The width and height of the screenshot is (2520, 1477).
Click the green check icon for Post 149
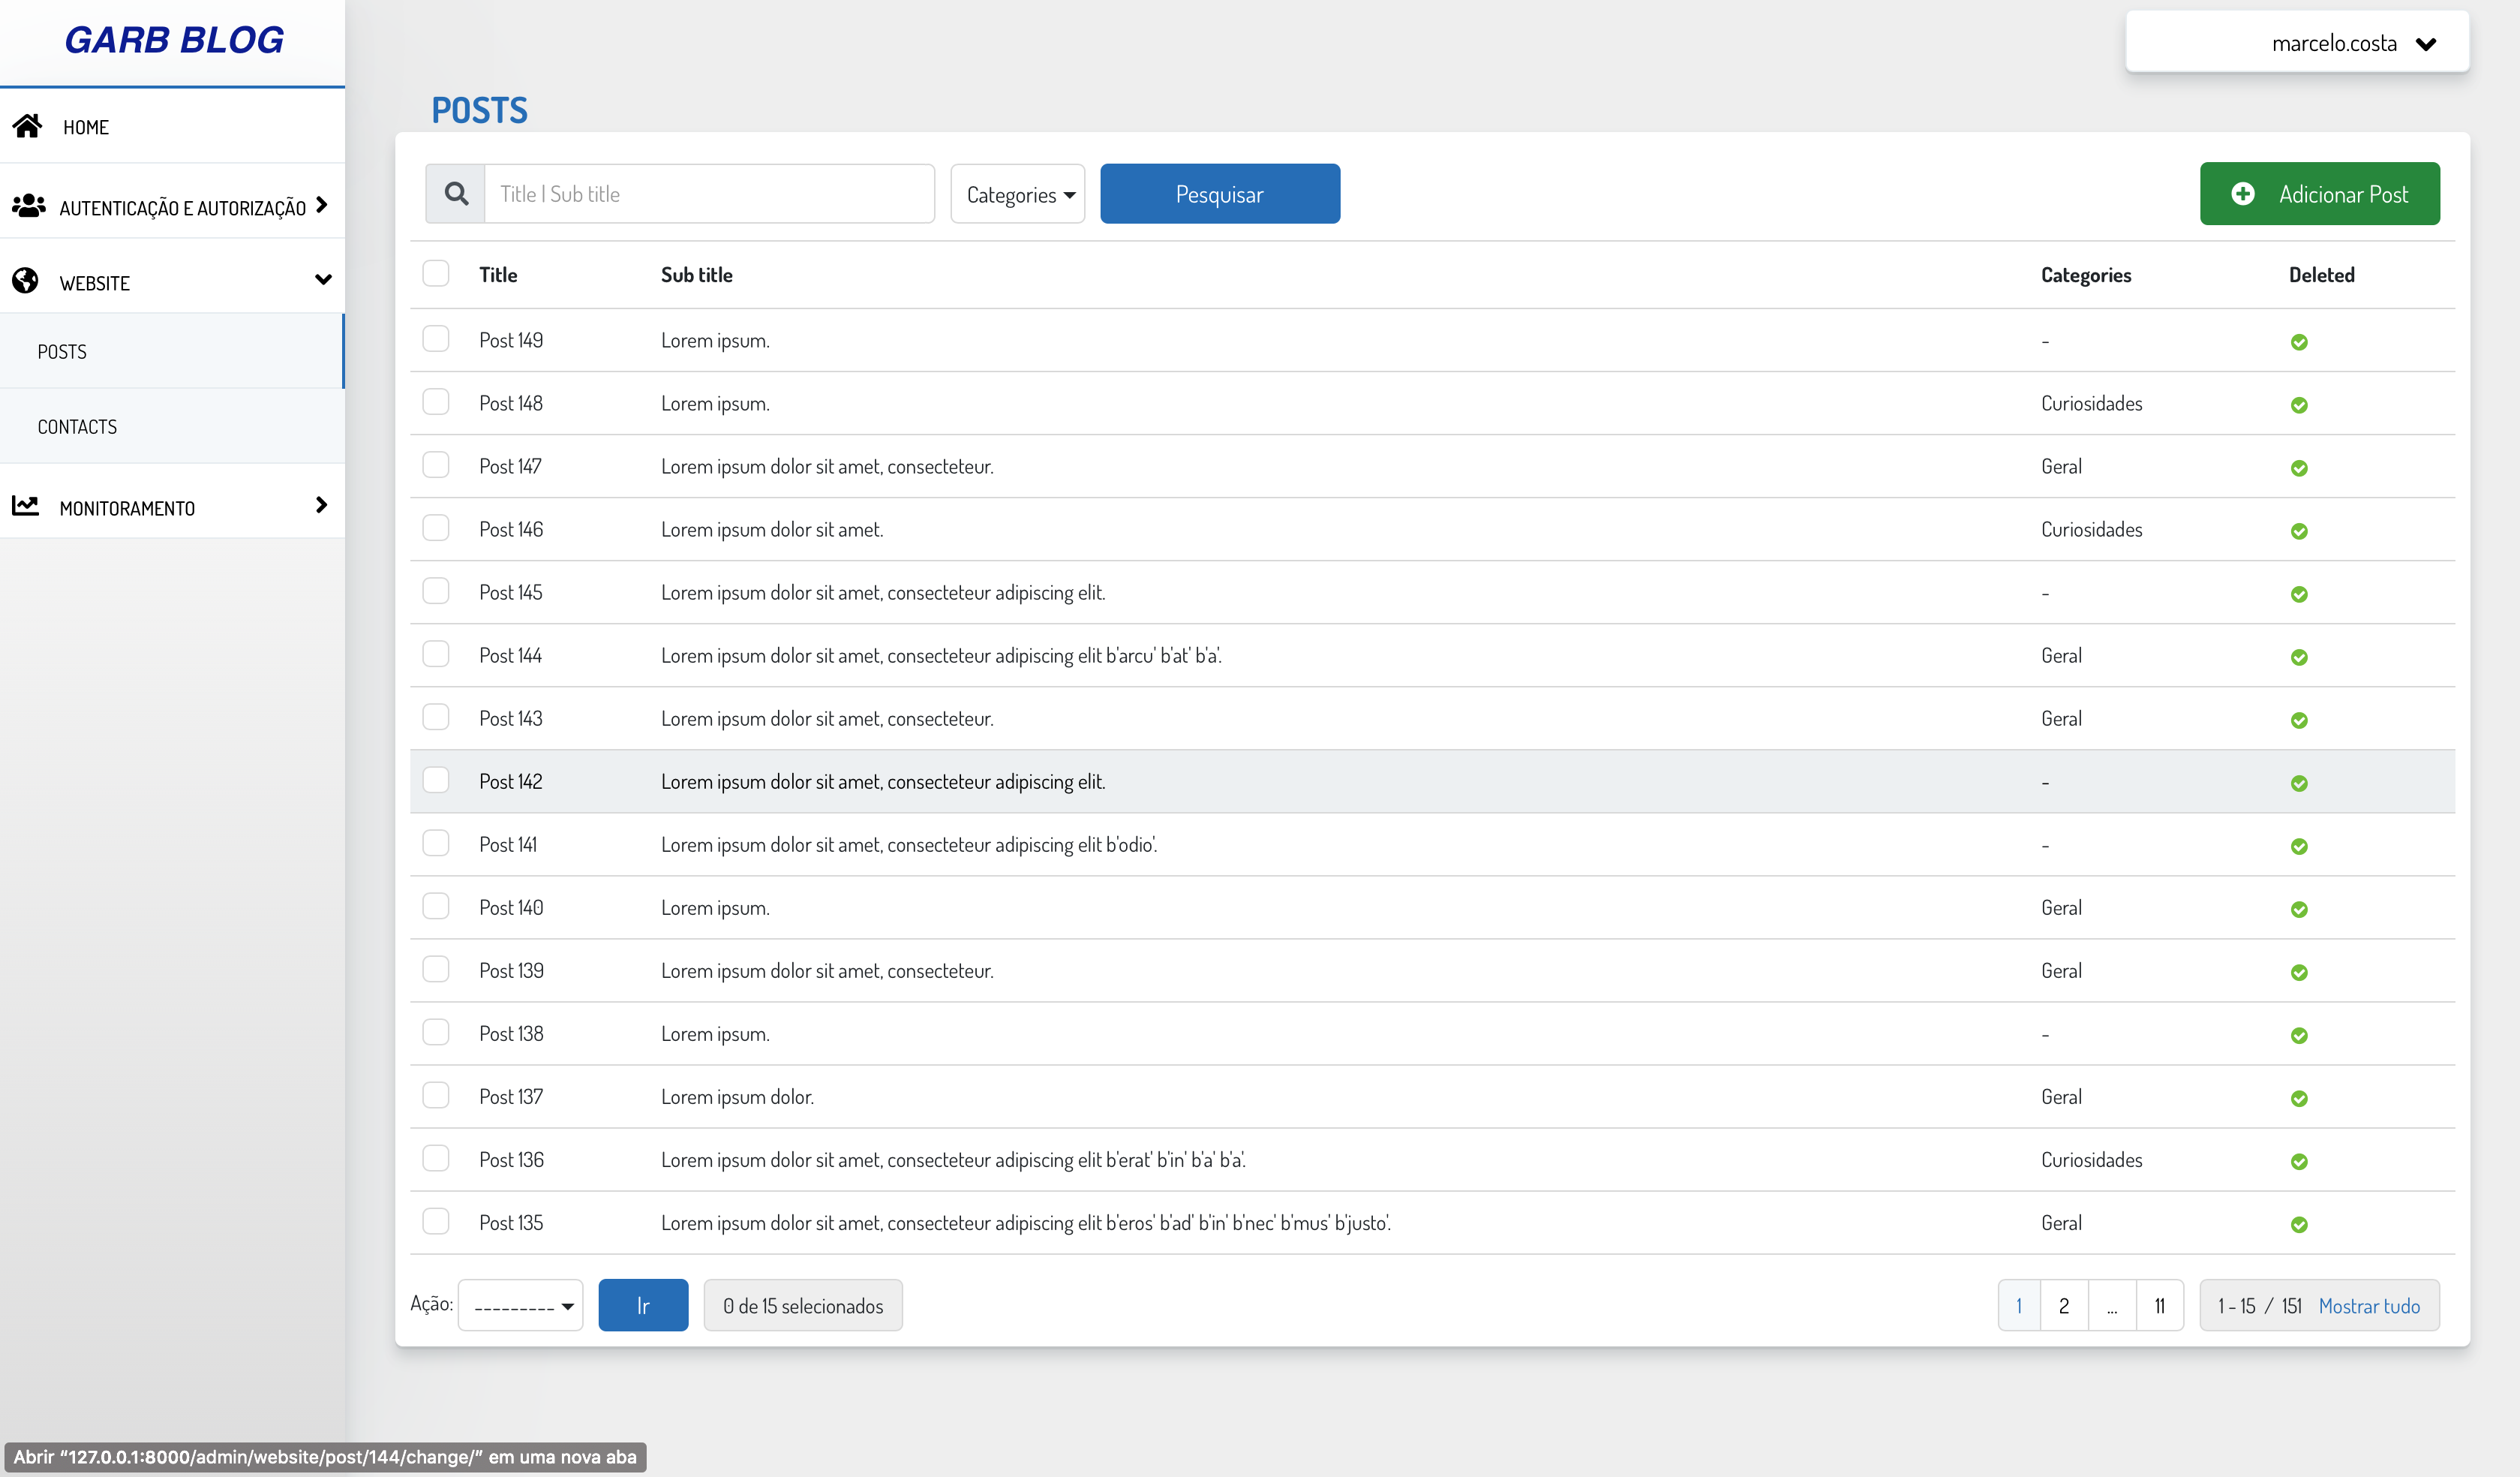click(x=2299, y=342)
